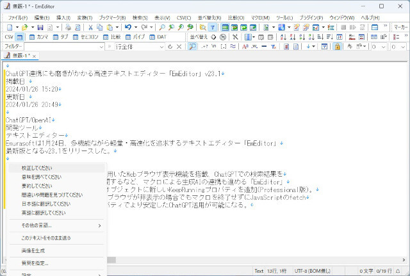Click the Sort A to Z icon
Screen dimensions: 410x276
coord(283,37)
